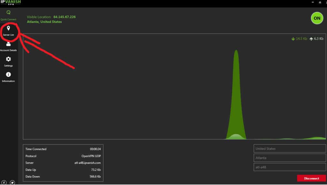Click the OpenVPN UDP protocol value
327x185 pixels.
(91, 156)
